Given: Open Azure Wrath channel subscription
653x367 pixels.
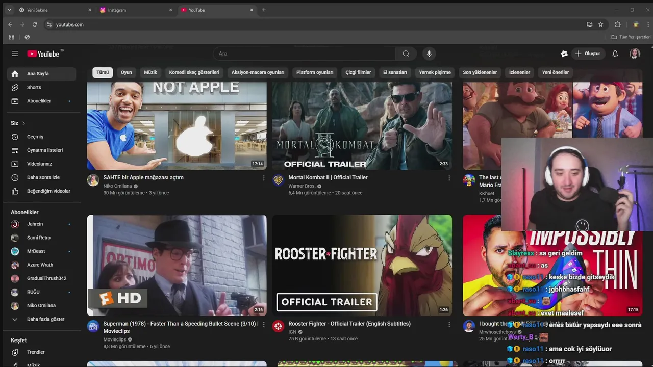Looking at the screenshot, I should (41, 265).
